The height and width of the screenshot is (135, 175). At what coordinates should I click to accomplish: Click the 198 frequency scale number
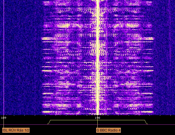coord(98,118)
